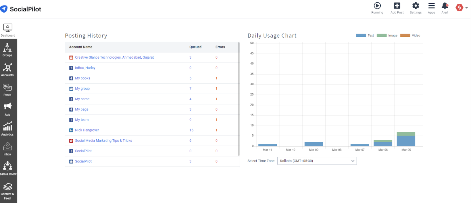Click the Facebook icon beside My page
This screenshot has width=471, height=203.
(x=71, y=109)
